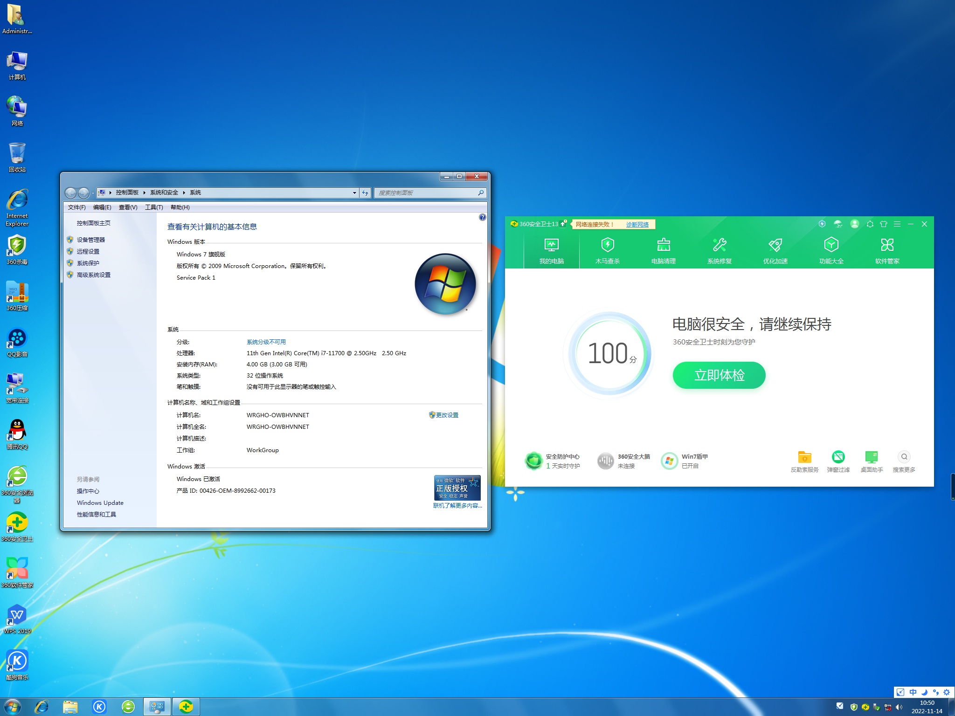Open 桌面助手 tool
955x716 pixels.
pos(872,461)
